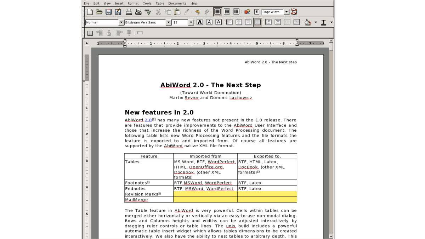
Task: Copy selection using the toolbar icon
Action: coord(168,12)
